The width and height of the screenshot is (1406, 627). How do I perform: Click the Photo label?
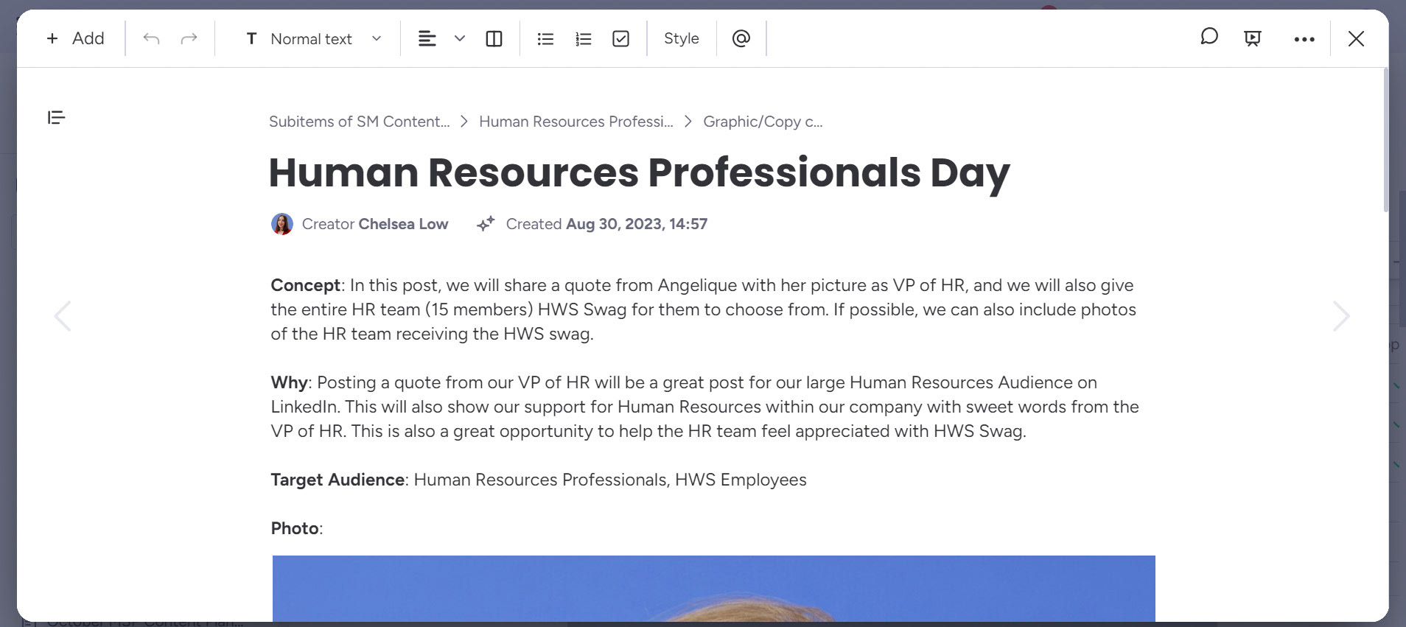(x=295, y=528)
